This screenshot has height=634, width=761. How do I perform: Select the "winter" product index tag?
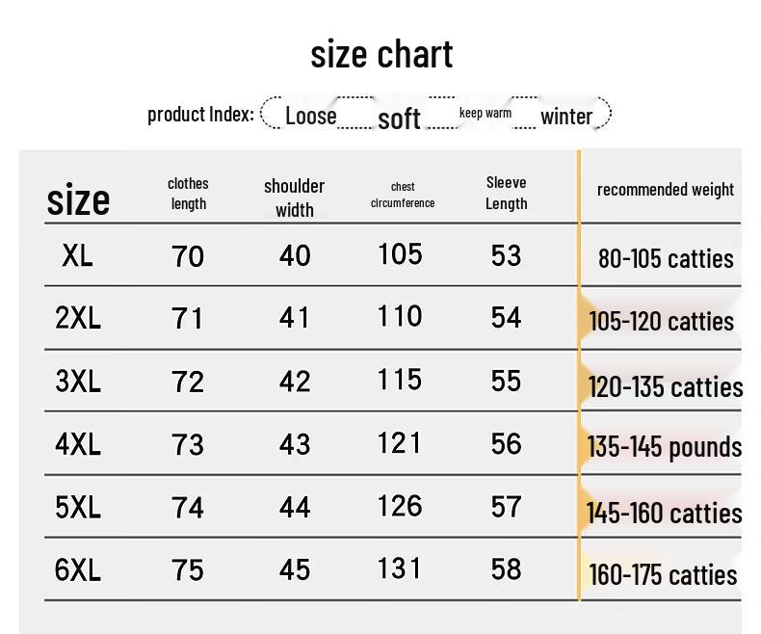[565, 117]
